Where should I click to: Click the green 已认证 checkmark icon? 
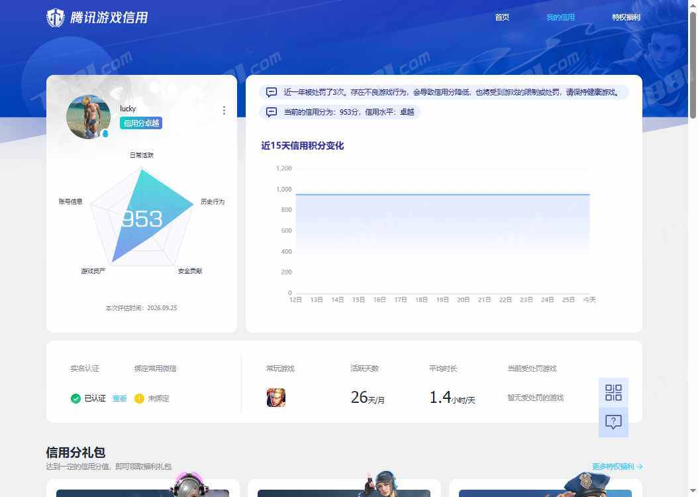pyautogui.click(x=75, y=398)
